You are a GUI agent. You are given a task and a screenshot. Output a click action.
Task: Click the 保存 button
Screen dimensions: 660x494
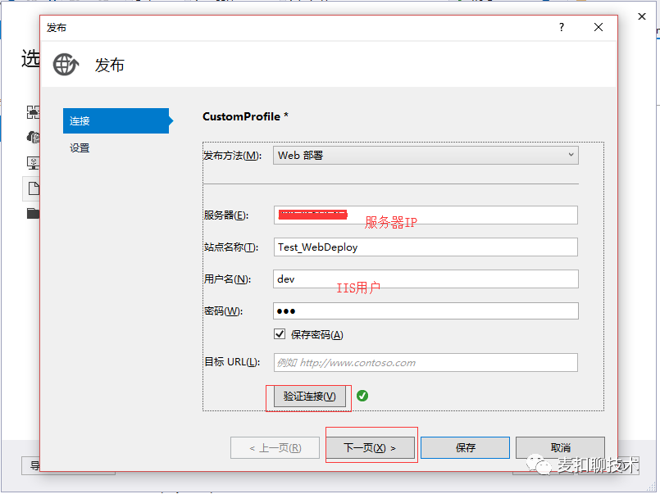tap(465, 448)
